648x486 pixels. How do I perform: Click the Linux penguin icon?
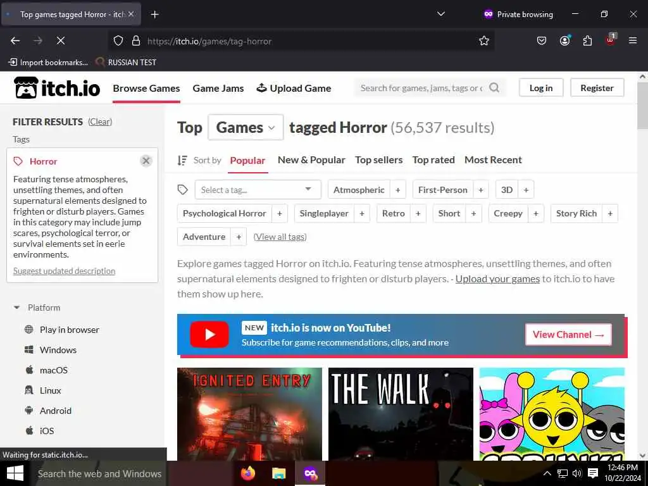tap(29, 390)
